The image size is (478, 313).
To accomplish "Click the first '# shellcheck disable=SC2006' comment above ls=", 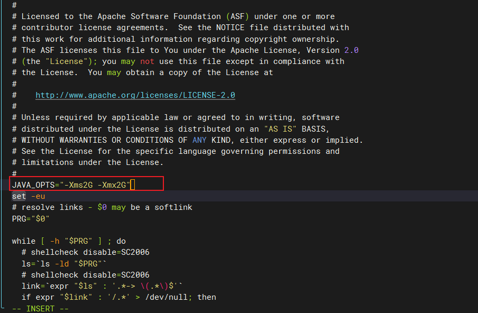I will pos(85,252).
